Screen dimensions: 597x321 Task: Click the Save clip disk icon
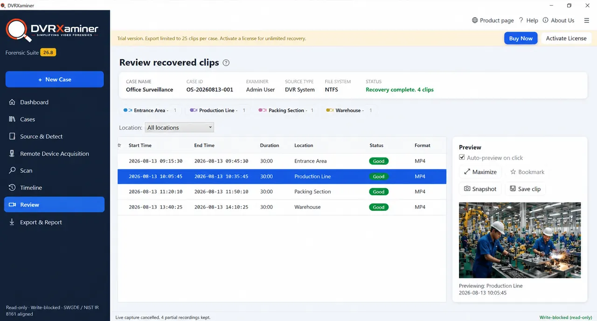coord(513,189)
